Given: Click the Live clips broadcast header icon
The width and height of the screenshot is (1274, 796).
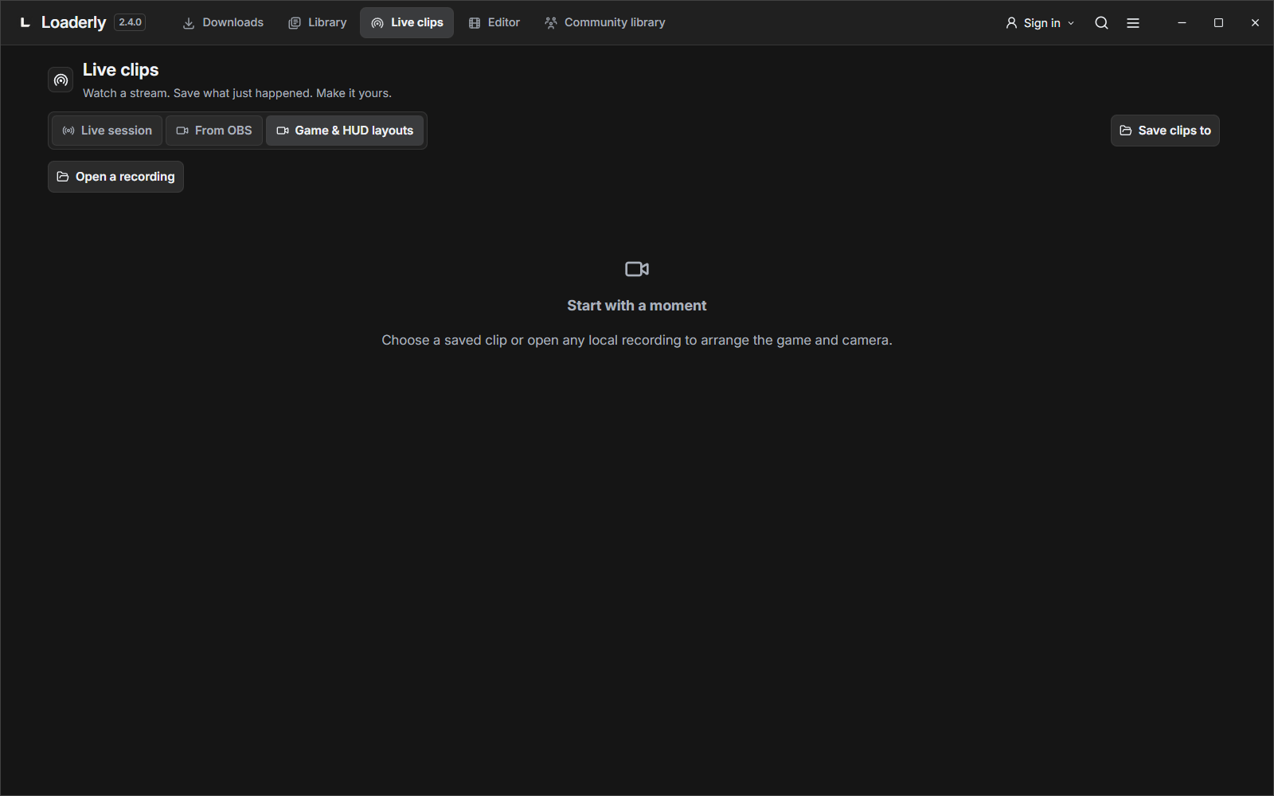Looking at the screenshot, I should [61, 80].
